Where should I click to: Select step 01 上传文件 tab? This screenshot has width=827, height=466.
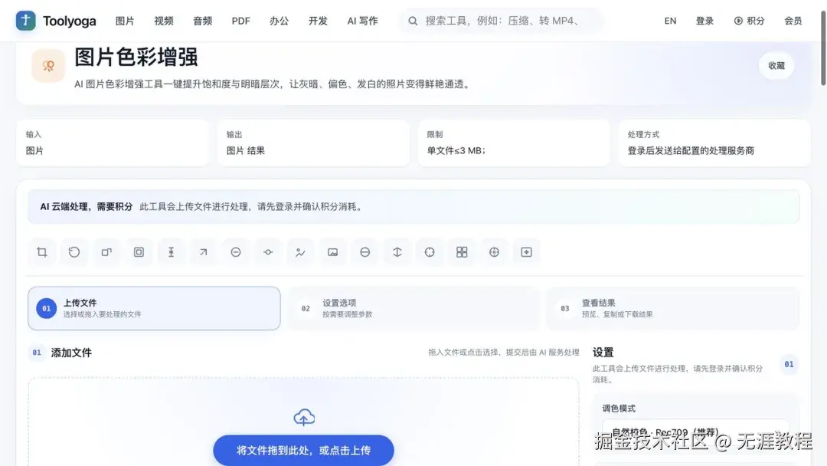(154, 308)
